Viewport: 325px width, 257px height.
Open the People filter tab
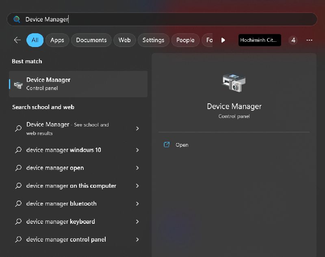click(185, 40)
